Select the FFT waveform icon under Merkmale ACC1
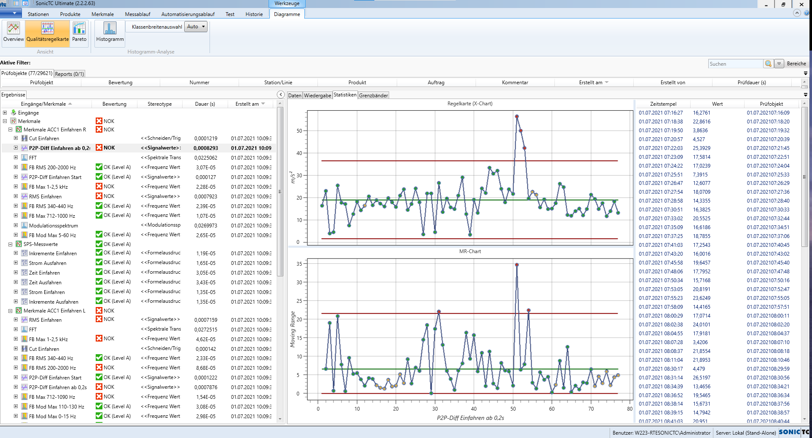The width and height of the screenshot is (812, 438). tap(24, 158)
